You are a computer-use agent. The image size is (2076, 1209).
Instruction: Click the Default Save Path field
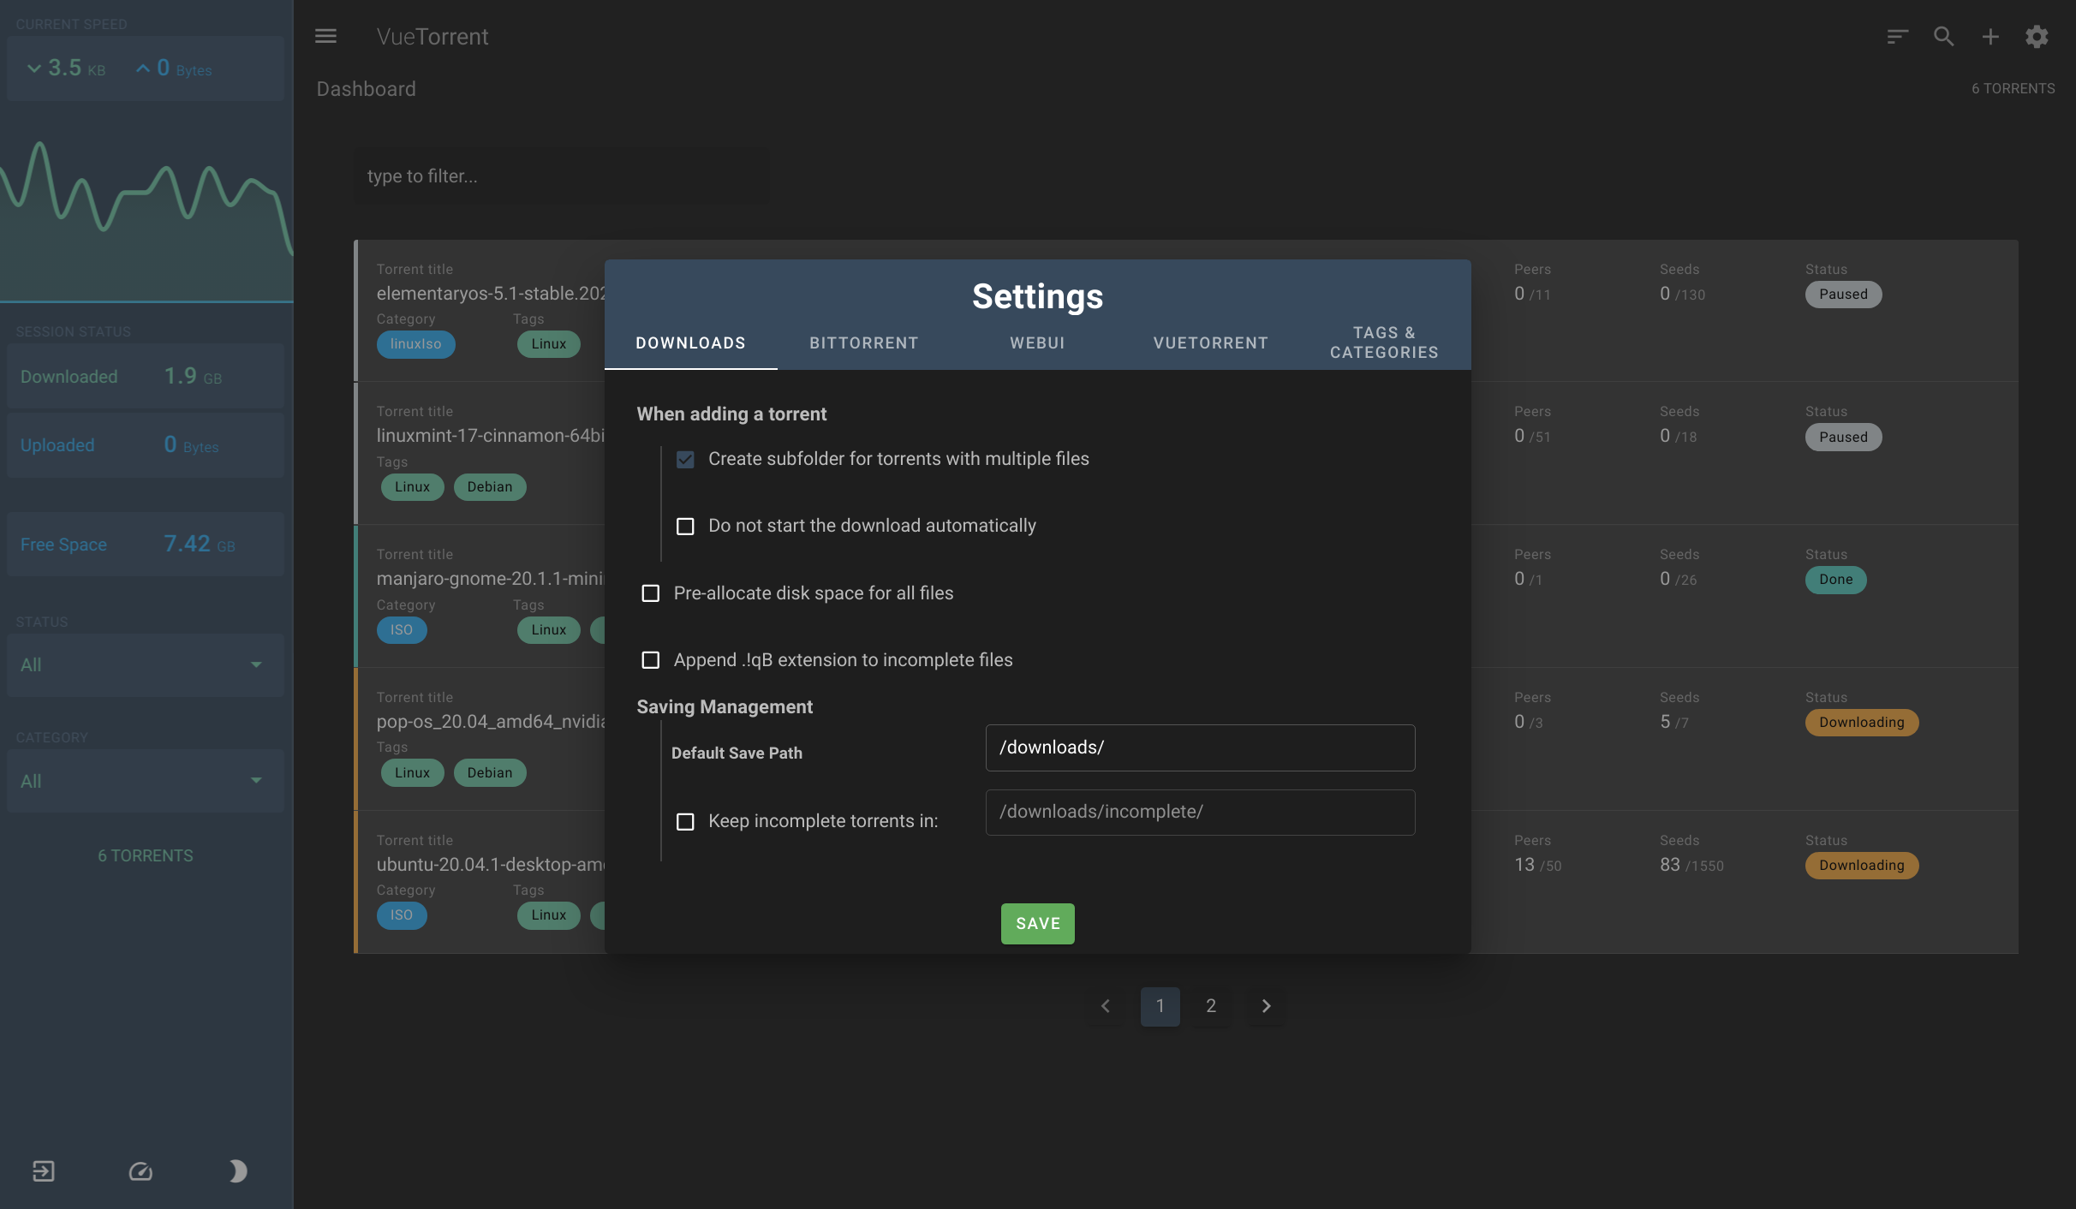(x=1199, y=747)
